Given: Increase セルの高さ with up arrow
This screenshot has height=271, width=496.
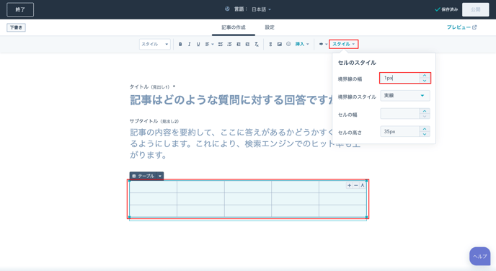Looking at the screenshot, I should pos(425,129).
